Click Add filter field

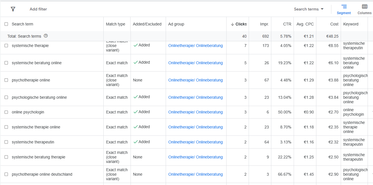38,9
